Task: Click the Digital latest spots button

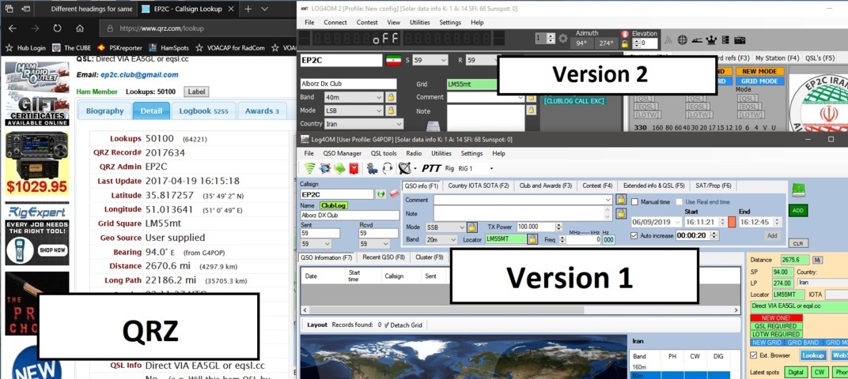Action: [794, 372]
